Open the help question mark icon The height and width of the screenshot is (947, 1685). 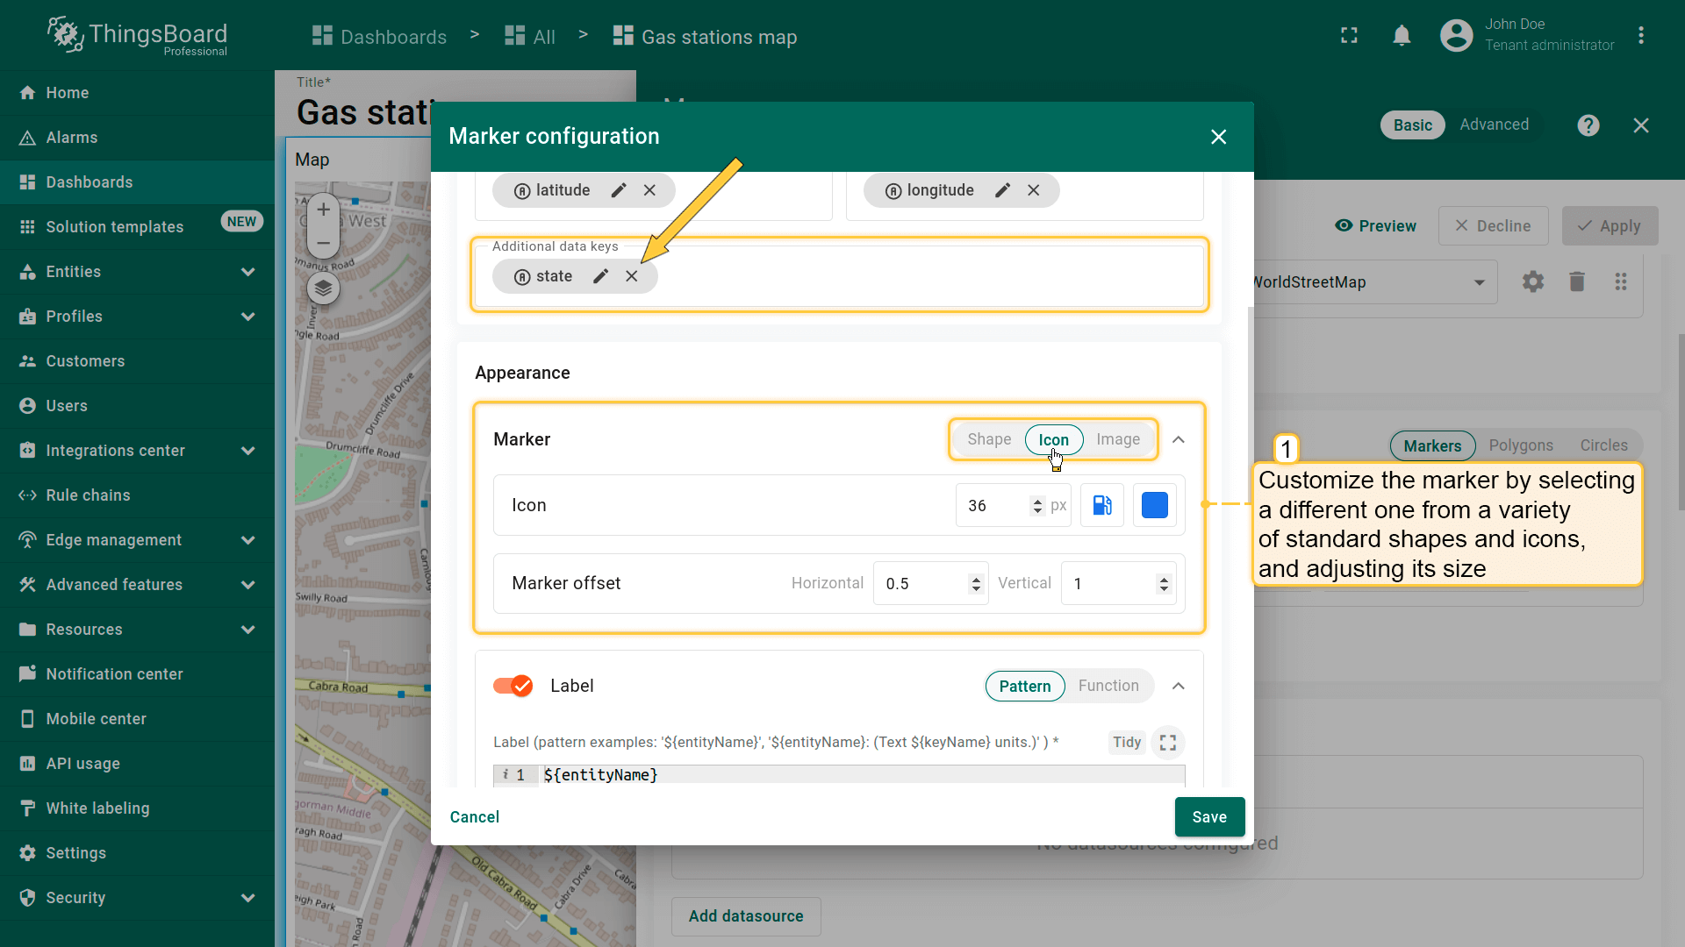(1588, 125)
